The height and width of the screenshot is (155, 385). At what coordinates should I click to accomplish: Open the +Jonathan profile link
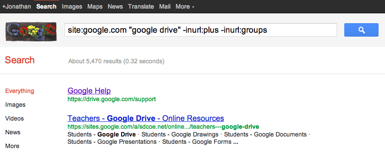[16, 6]
